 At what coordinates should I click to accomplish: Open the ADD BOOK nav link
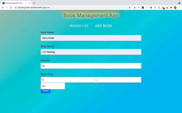tap(104, 26)
